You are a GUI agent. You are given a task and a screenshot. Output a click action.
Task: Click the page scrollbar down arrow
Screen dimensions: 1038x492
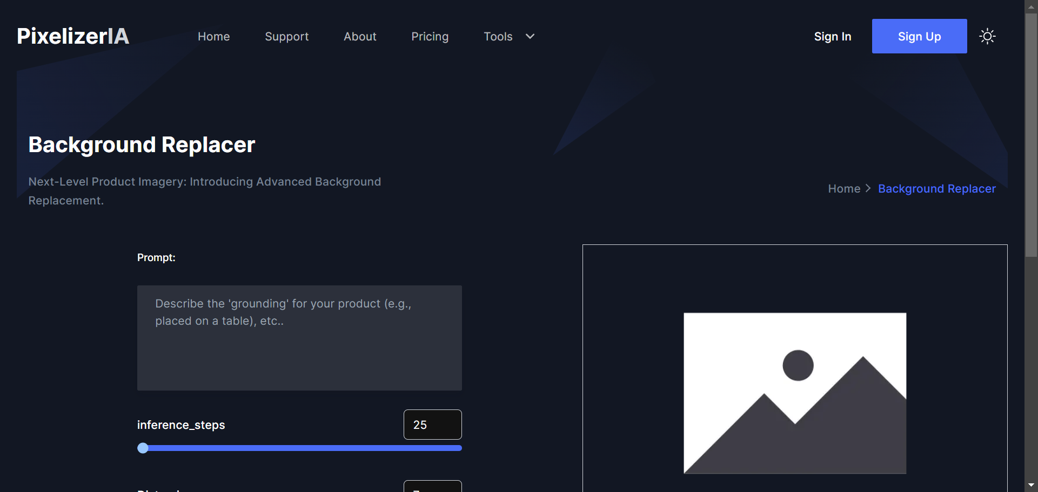tap(1031, 486)
